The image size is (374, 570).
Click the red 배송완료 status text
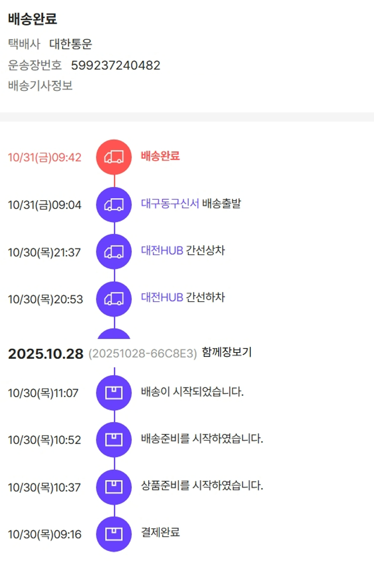coord(160,156)
